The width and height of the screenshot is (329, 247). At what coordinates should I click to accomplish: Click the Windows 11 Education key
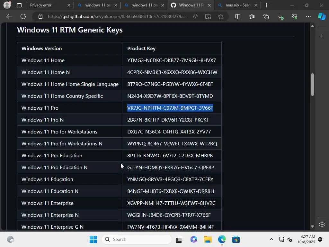click(170, 179)
